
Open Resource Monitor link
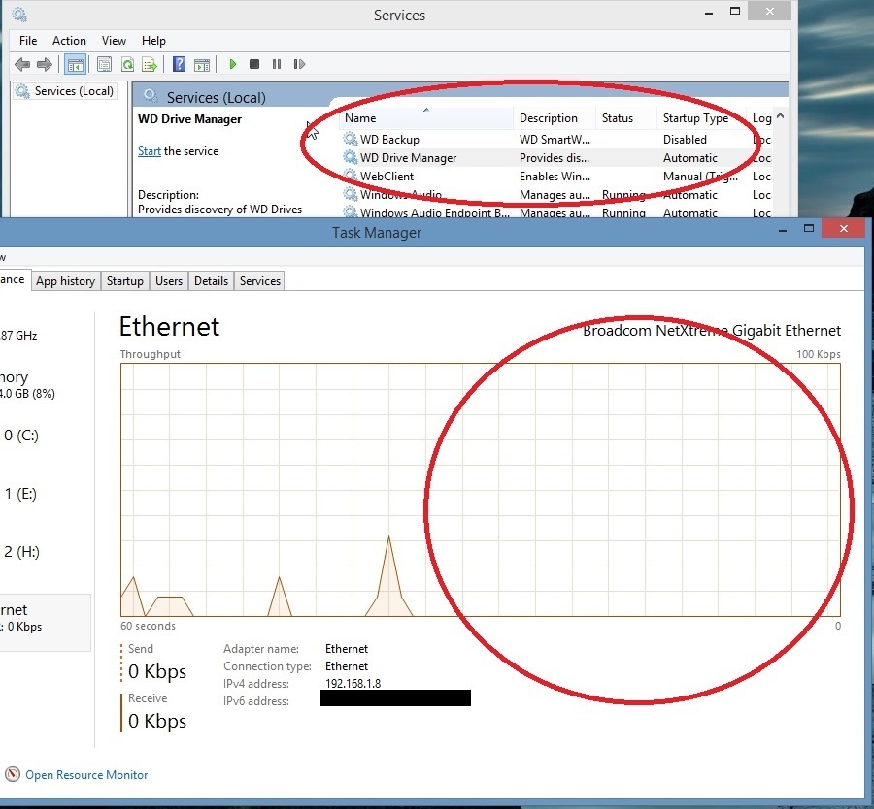click(x=86, y=775)
